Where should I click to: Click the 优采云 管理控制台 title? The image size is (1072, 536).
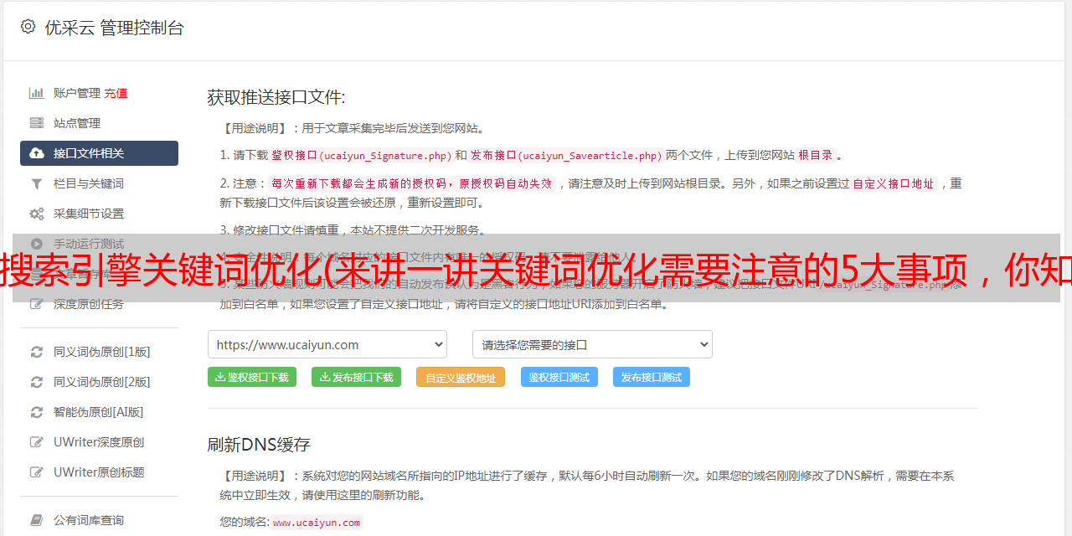tap(114, 28)
